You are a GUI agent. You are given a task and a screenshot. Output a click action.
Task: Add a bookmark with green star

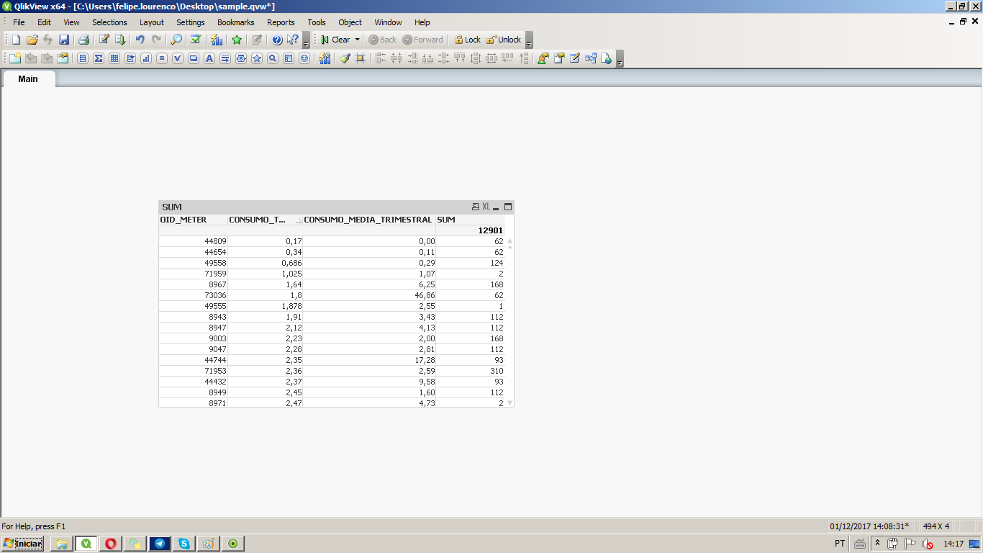coord(237,40)
